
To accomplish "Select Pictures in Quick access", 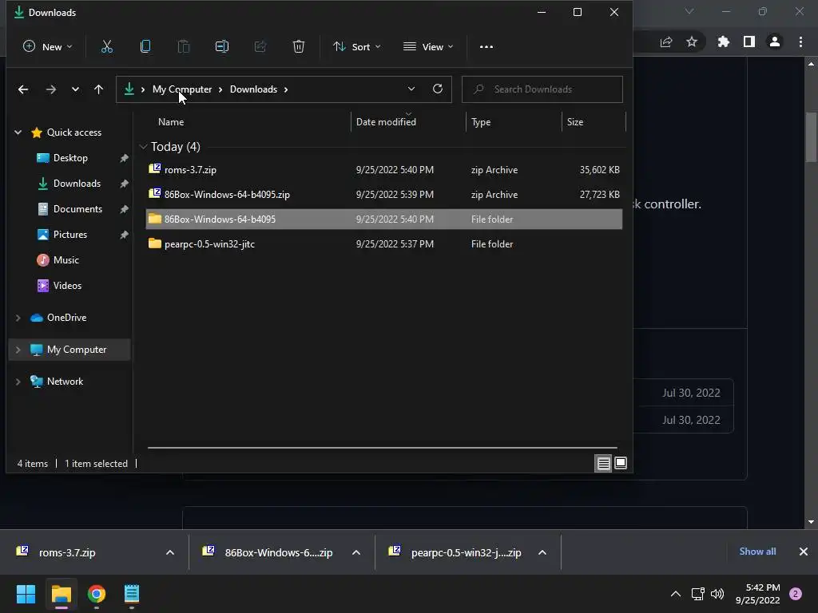I will click(70, 235).
